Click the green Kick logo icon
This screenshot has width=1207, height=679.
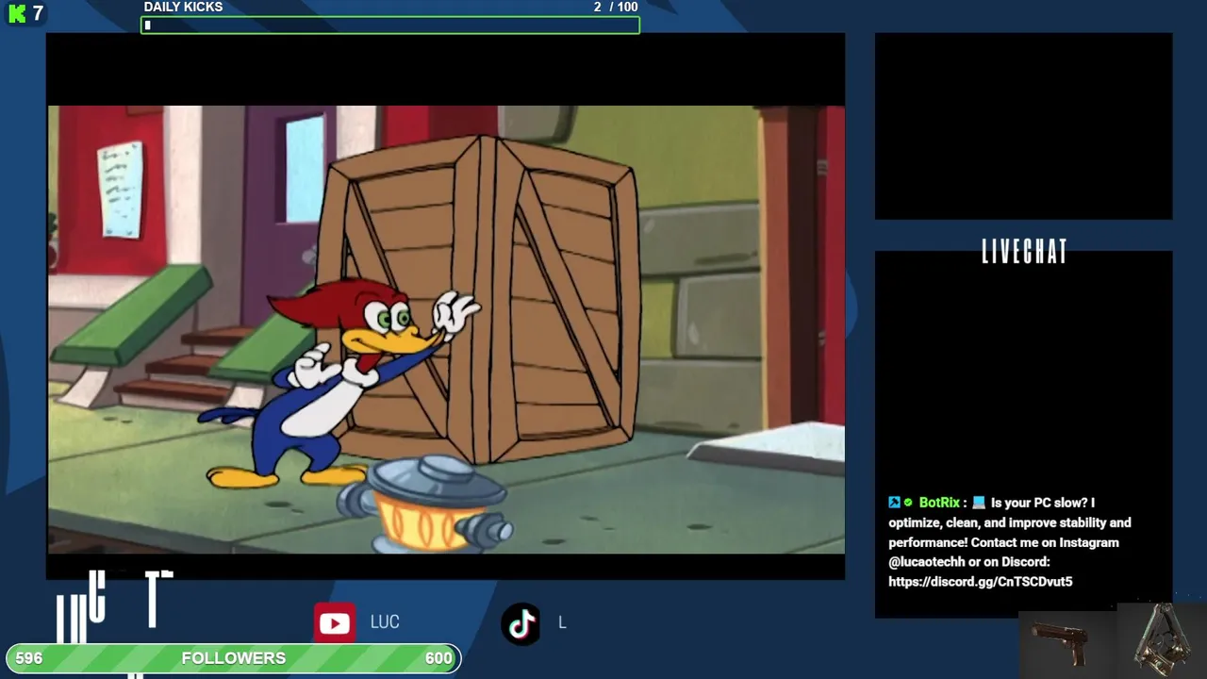(17, 14)
